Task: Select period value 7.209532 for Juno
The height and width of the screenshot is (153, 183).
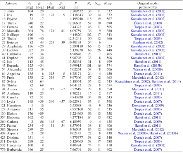Action: point(76,11)
